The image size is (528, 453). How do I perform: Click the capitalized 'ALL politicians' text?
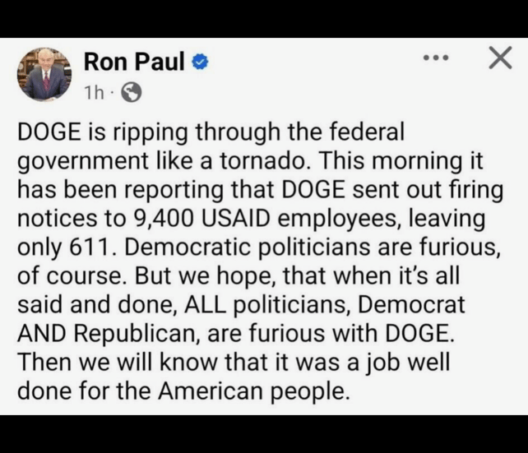266,304
